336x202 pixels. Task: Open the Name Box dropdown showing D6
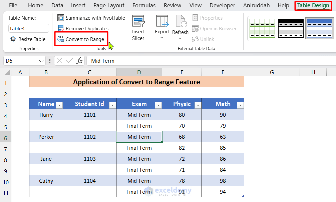(41, 61)
